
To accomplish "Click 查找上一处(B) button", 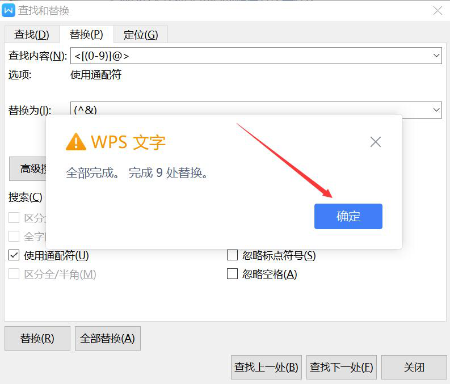I will [x=266, y=368].
